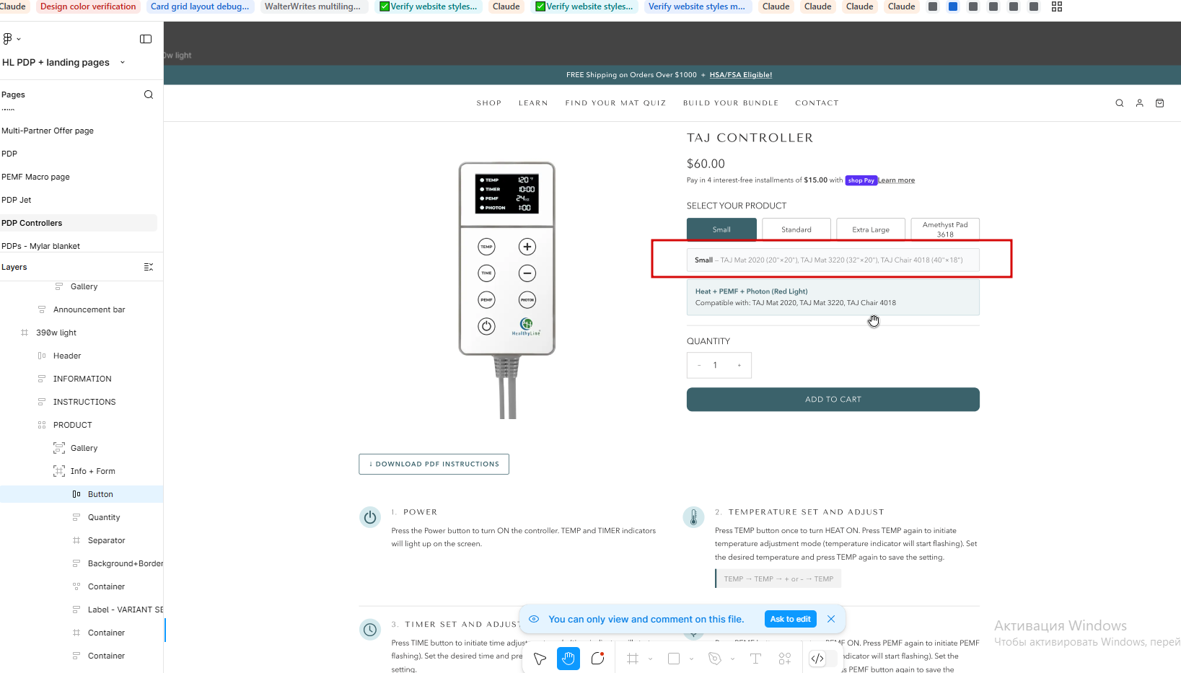The width and height of the screenshot is (1181, 673).
Task: Click the Ask to edit button
Action: pyautogui.click(x=790, y=619)
